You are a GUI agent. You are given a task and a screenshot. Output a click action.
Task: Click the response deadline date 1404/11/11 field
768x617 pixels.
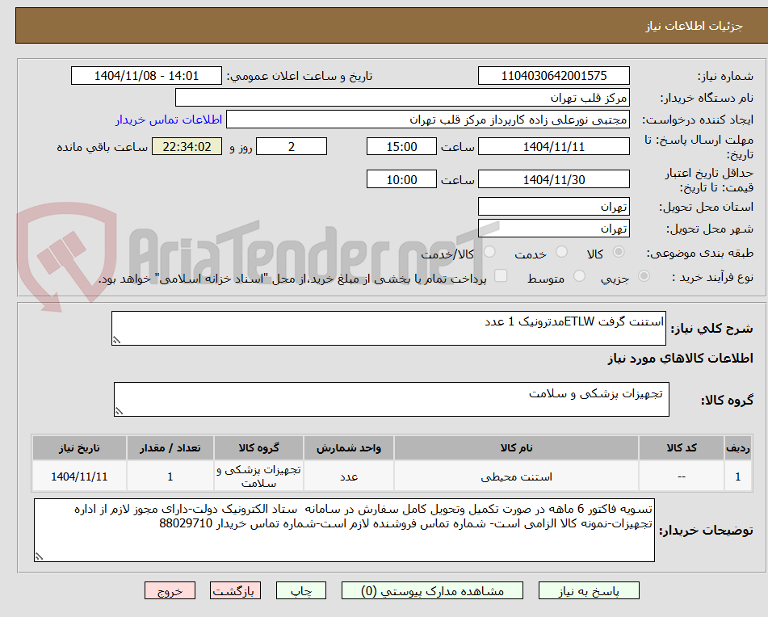click(x=553, y=146)
